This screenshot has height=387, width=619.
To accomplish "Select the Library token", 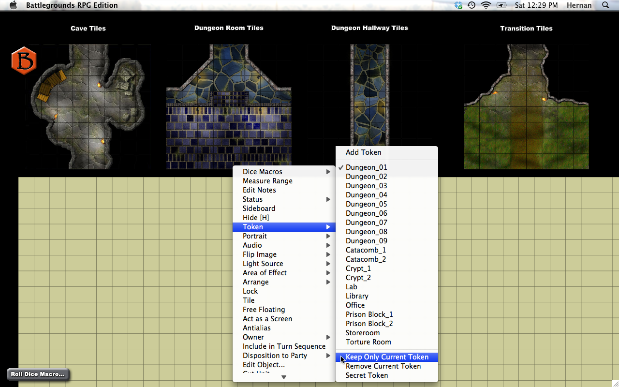I will point(387,296).
